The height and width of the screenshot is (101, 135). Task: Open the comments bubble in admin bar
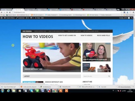point(32,18)
